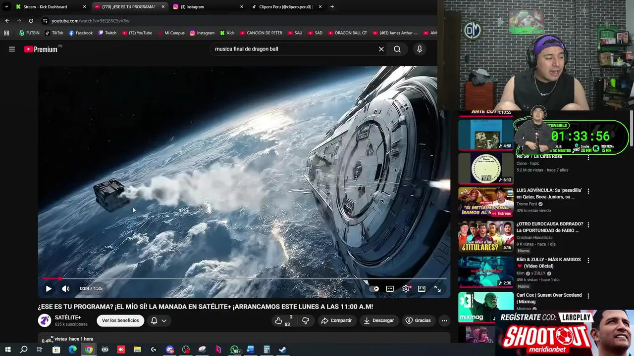Viewport: 634px width, 356px height.
Task: Open the video player settings gear
Action: pos(406,289)
